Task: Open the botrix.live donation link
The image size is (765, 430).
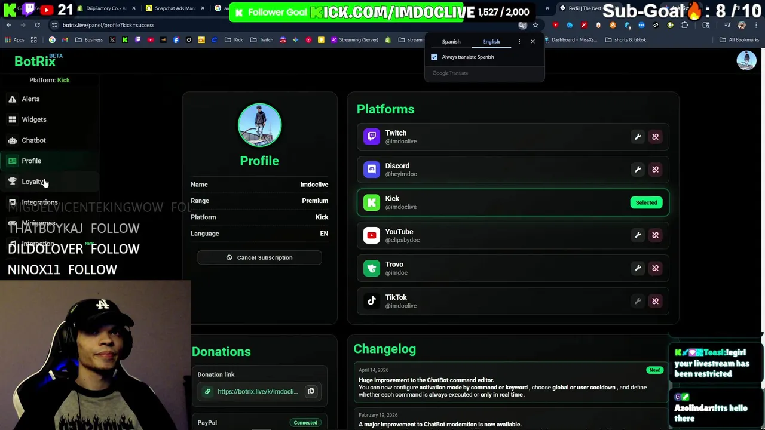Action: 258,392
